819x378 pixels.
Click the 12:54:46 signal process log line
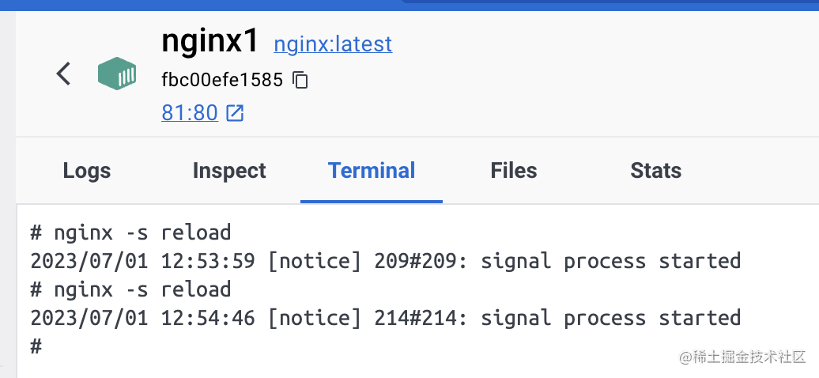[x=386, y=318]
